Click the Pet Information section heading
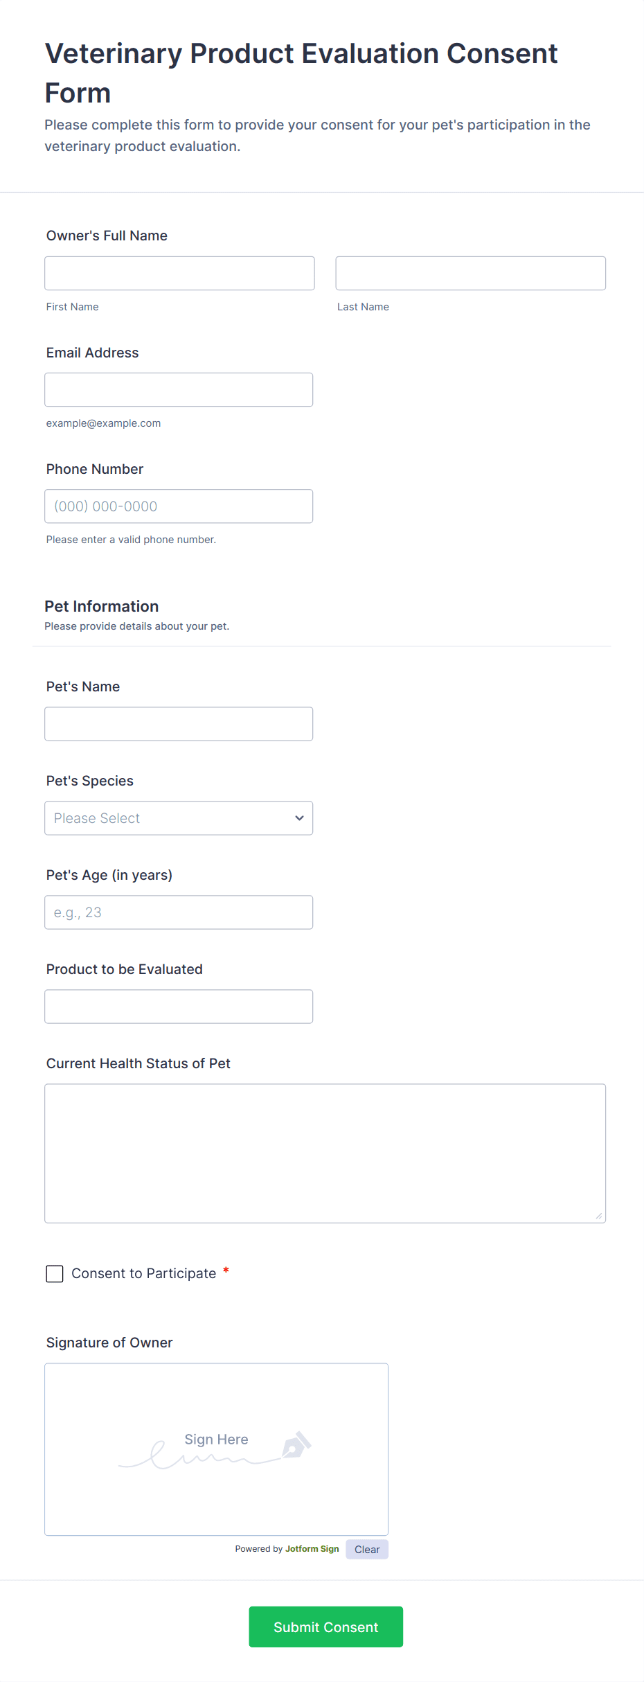This screenshot has height=1682, width=644. [102, 606]
